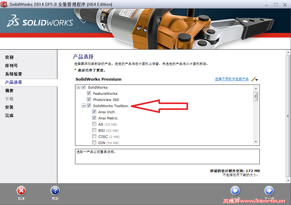Screen dimensions: 291x205
Task: Select the CISC (2 MB) tree label
Action: point(109,137)
